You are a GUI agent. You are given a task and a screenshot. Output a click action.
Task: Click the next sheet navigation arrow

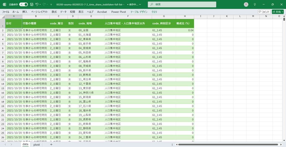[11, 145]
